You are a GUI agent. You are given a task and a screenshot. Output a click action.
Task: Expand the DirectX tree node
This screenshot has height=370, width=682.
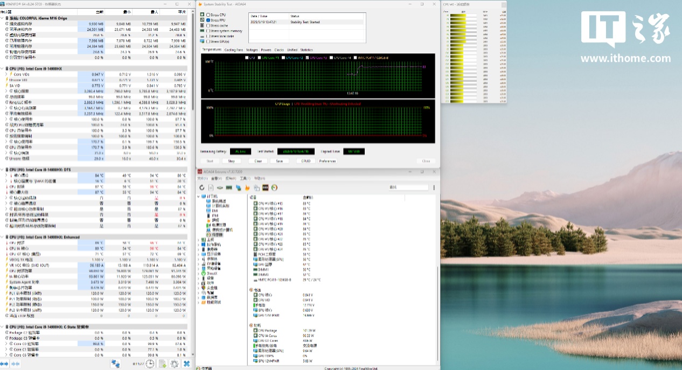199,273
